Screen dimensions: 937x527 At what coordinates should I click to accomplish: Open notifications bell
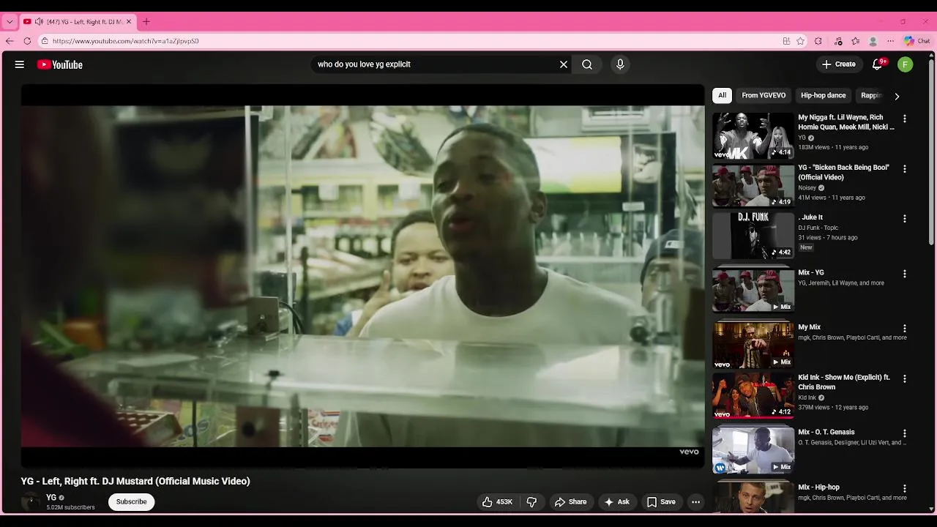pos(877,64)
